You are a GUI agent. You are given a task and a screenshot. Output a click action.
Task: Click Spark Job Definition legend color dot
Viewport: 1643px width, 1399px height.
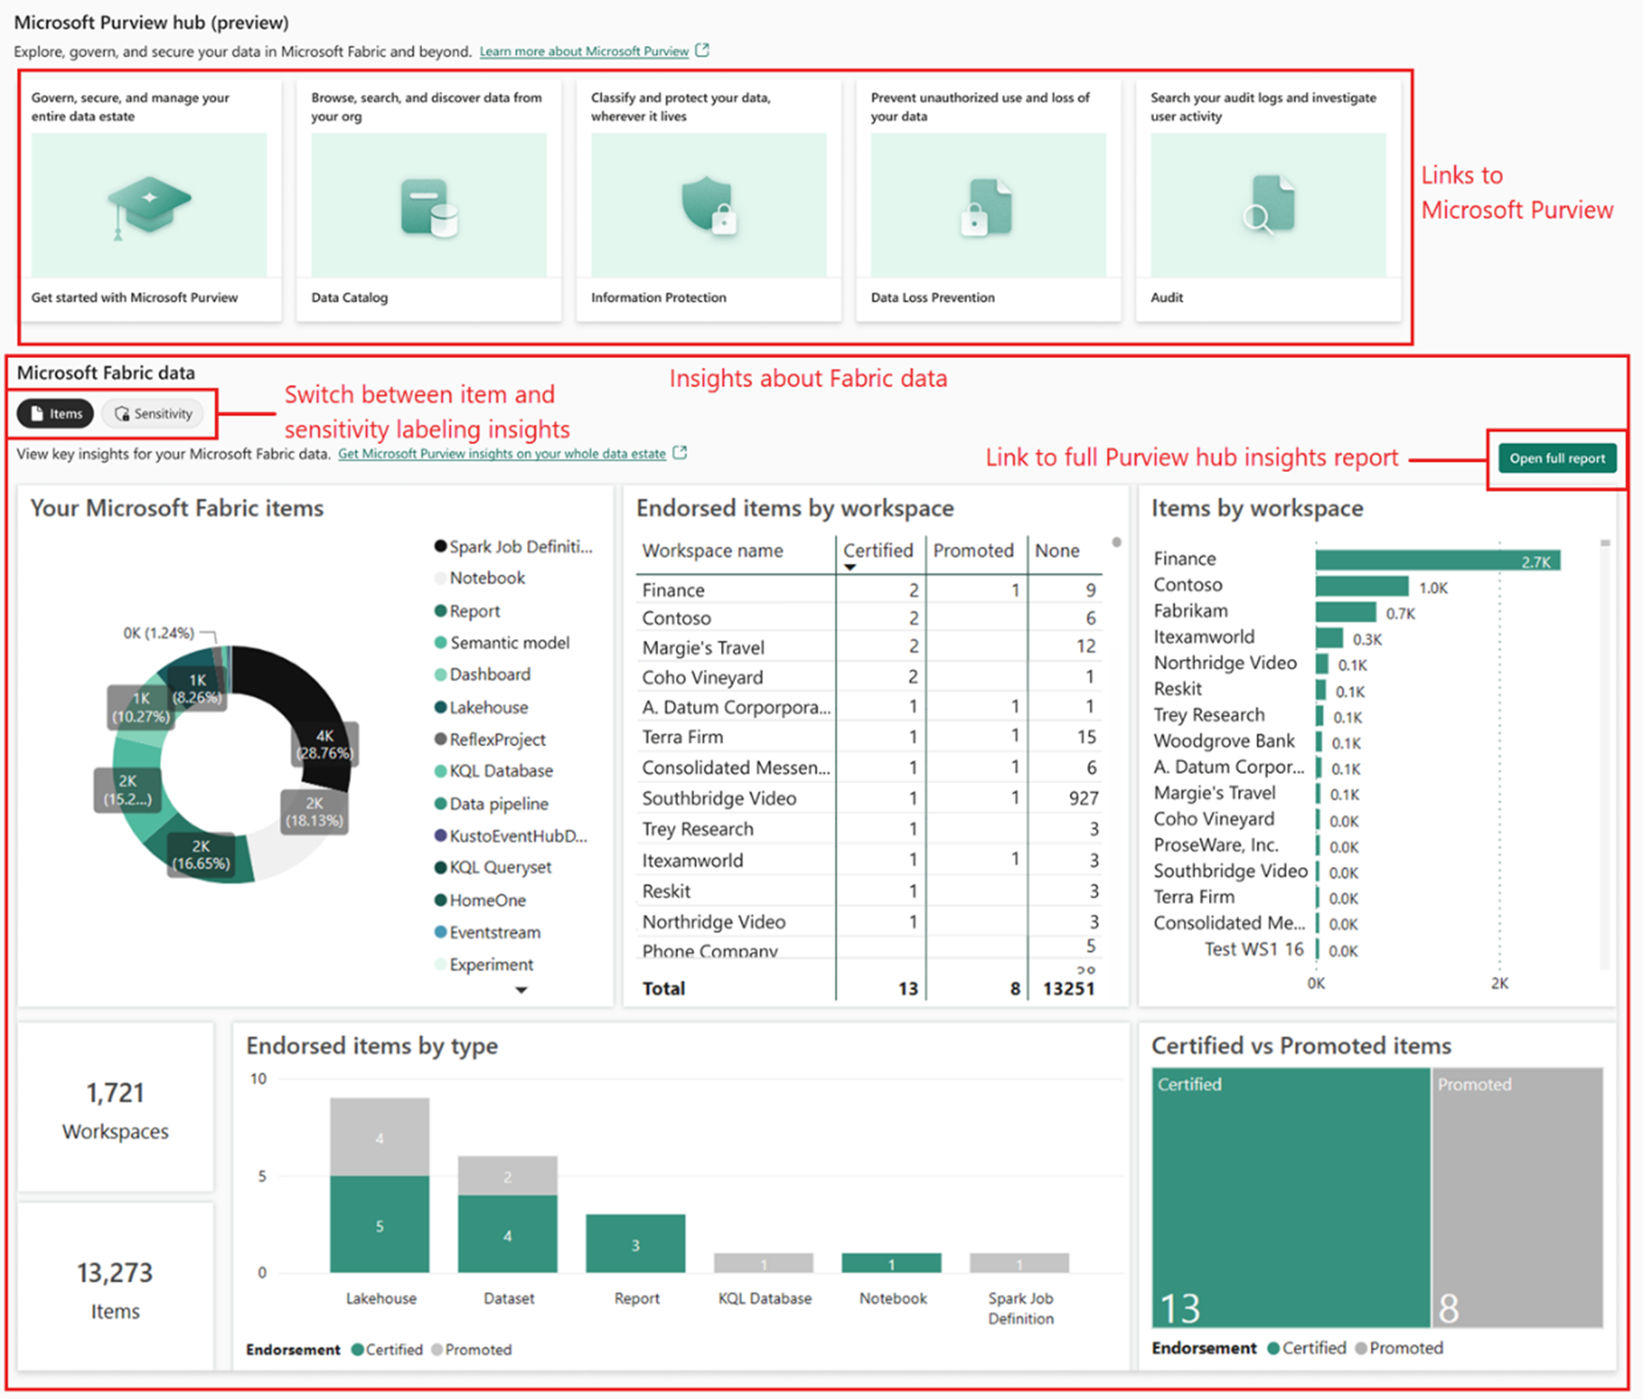tap(440, 547)
